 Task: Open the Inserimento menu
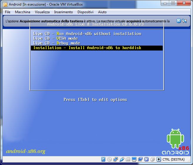63,12
